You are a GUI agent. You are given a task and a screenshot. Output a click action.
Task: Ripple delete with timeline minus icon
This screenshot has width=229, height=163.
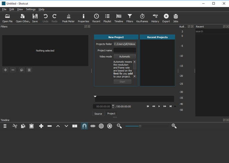(x=50, y=126)
